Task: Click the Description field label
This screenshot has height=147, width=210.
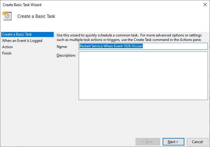Action: (x=66, y=55)
